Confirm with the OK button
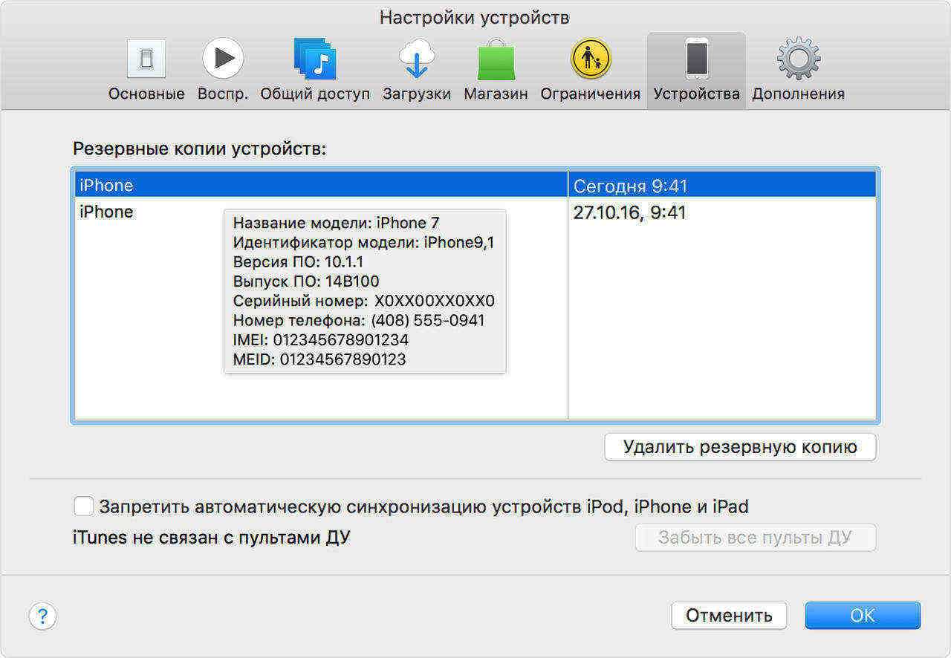The image size is (951, 658). 863,616
